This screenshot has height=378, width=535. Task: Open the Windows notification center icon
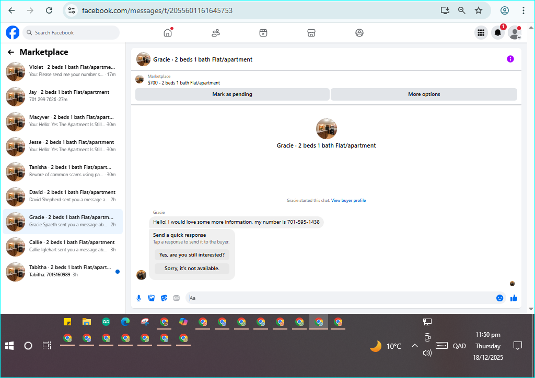click(518, 346)
